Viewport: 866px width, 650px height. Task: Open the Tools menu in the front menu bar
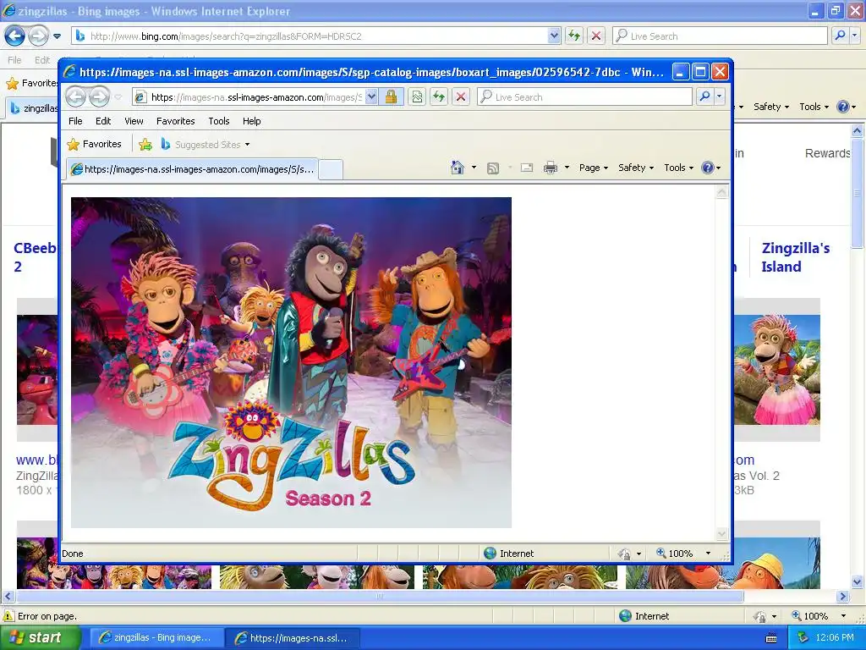point(219,121)
